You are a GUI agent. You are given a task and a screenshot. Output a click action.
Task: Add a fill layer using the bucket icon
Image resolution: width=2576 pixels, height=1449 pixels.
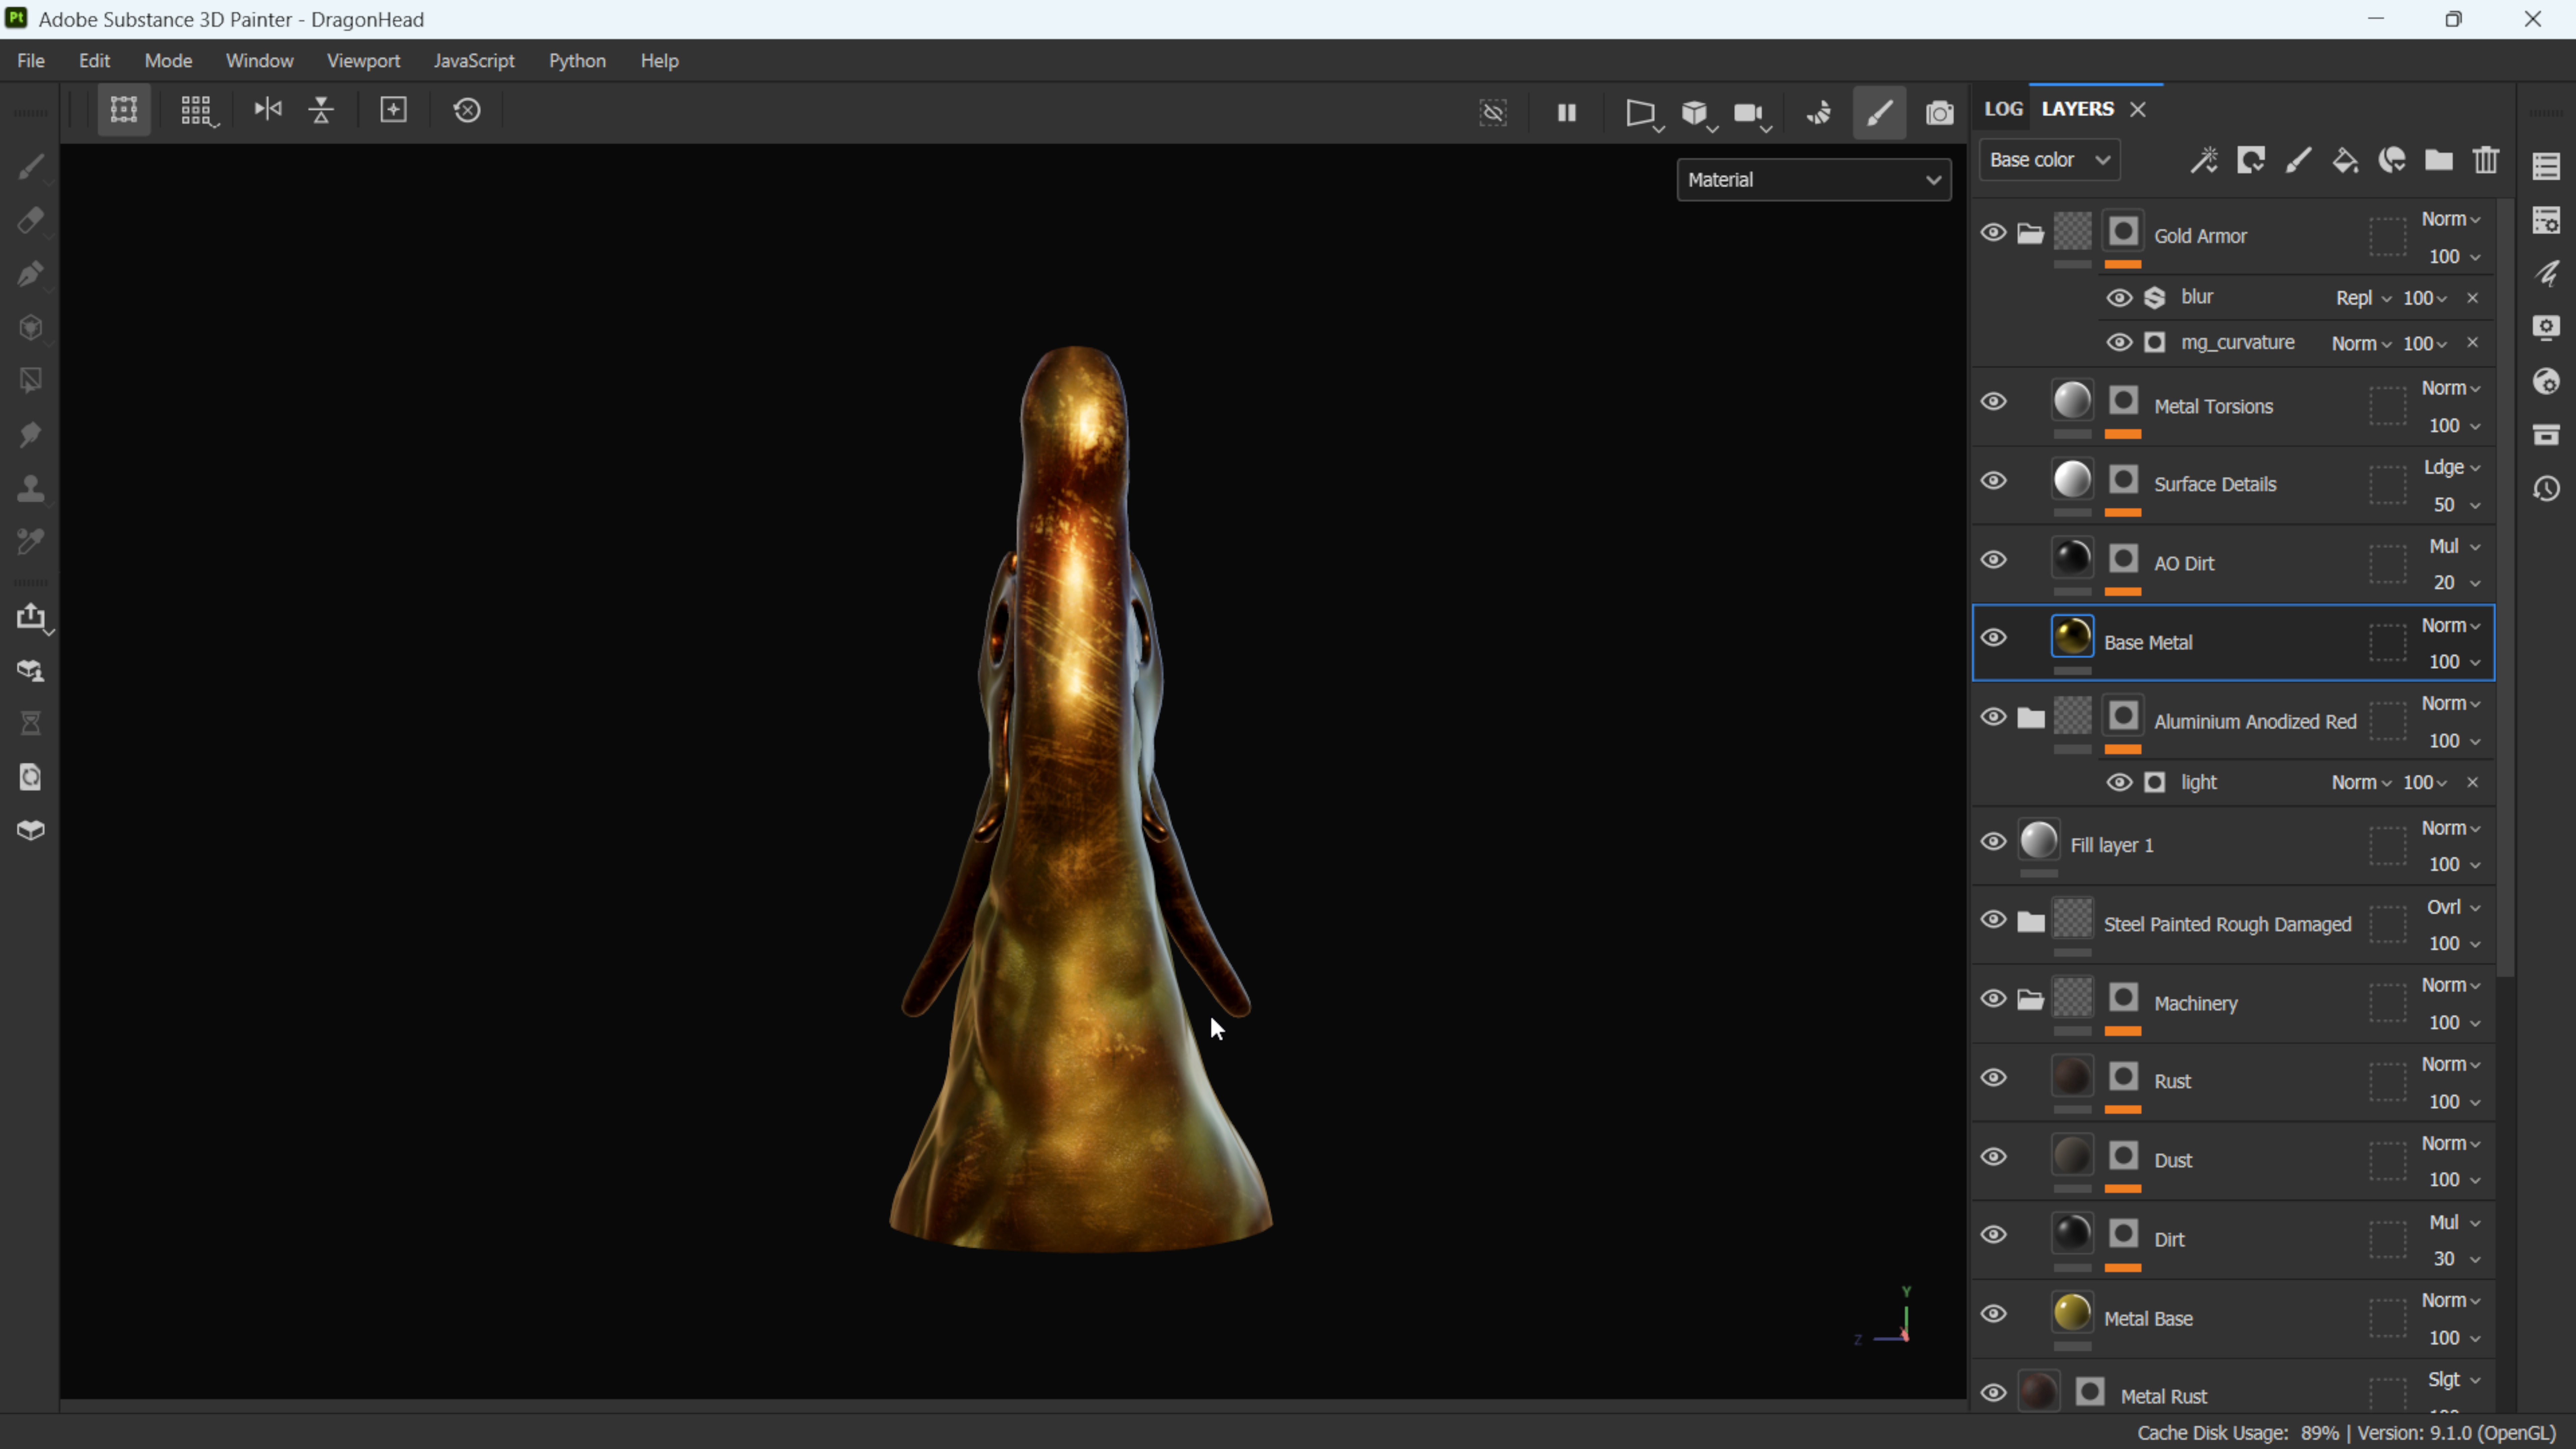pos(2344,160)
